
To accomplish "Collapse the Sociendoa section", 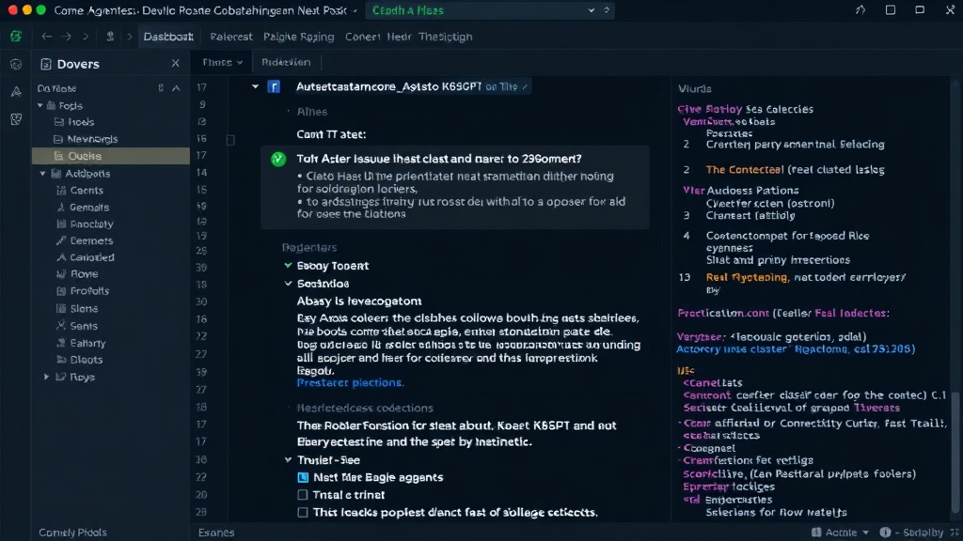I will (288, 284).
